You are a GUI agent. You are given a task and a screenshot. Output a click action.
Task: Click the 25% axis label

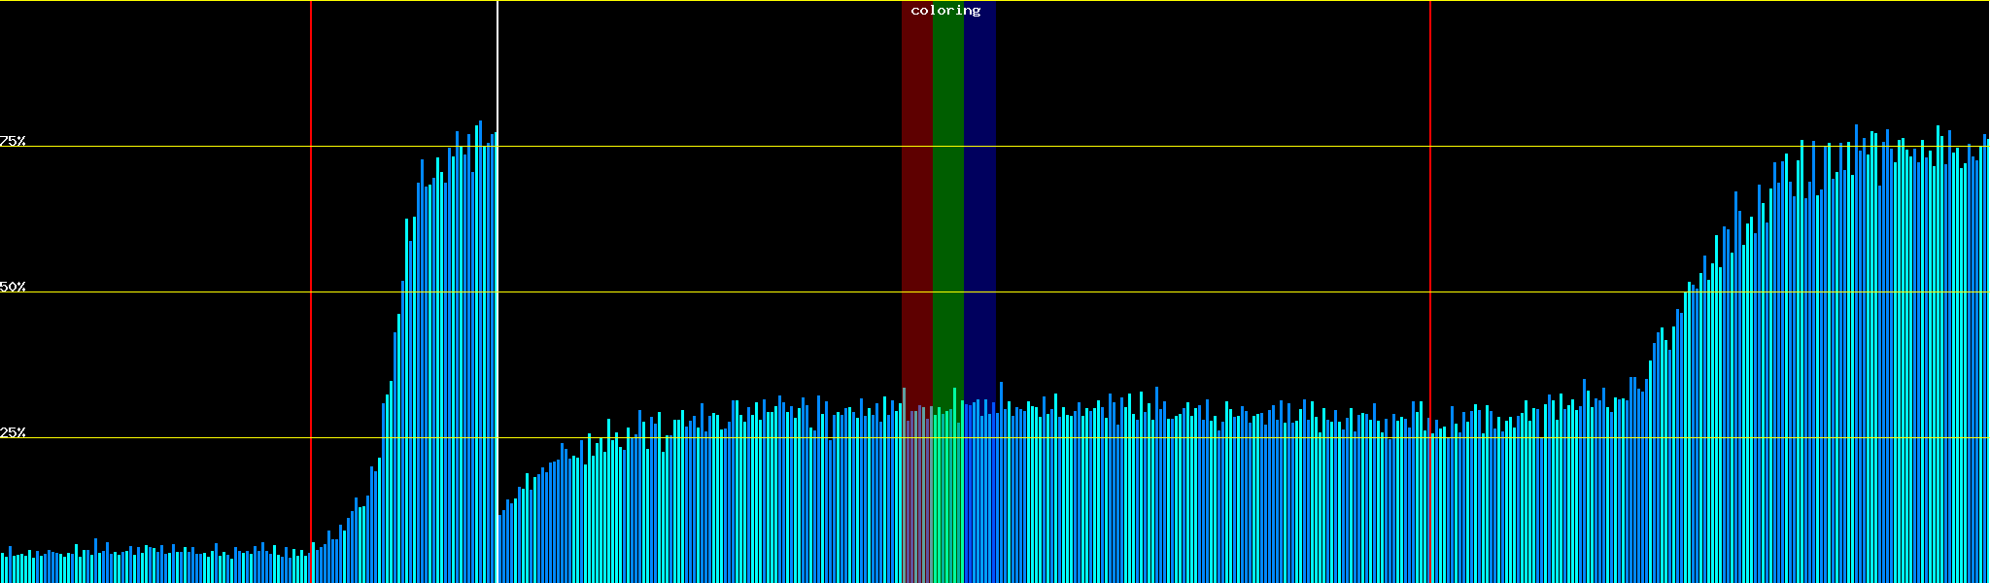coord(13,432)
